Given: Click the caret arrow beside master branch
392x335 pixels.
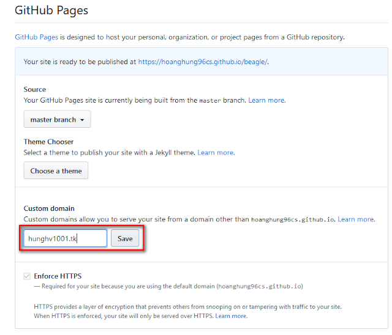Looking at the screenshot, I should click(82, 120).
